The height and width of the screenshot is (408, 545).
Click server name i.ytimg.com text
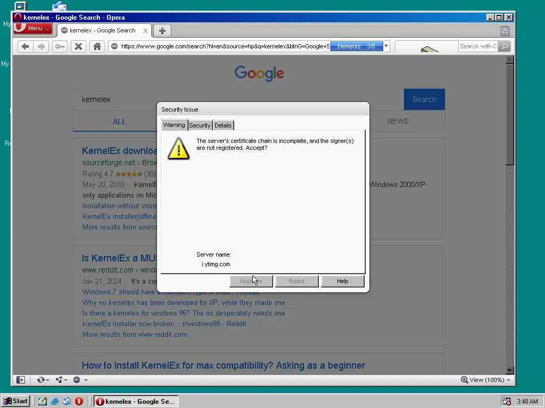pos(216,264)
